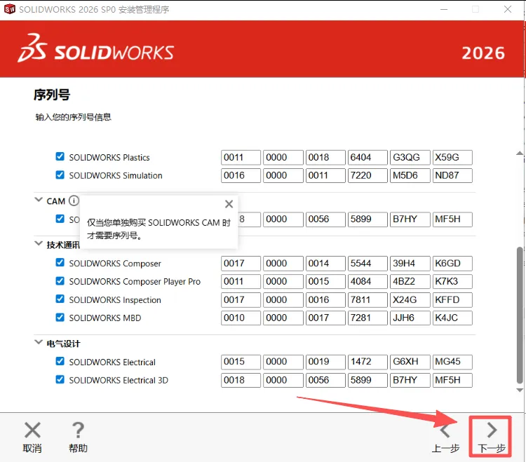
Task: Toggle SOLIDWORKS Electrical 3D checkbox
Action: pyautogui.click(x=60, y=379)
